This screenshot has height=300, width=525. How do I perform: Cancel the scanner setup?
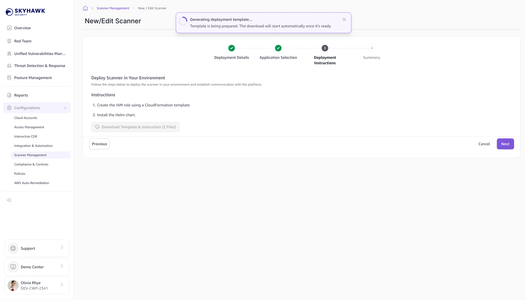484,144
